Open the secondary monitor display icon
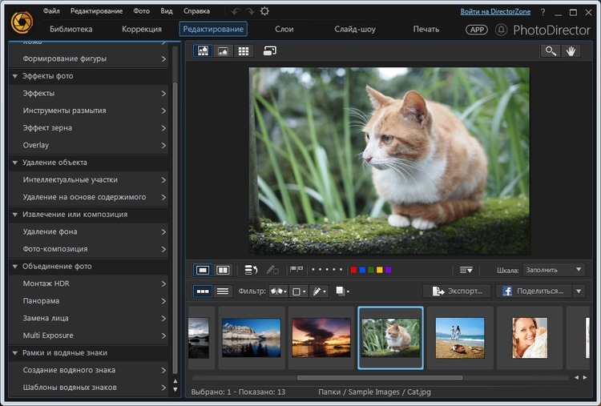 pos(270,51)
